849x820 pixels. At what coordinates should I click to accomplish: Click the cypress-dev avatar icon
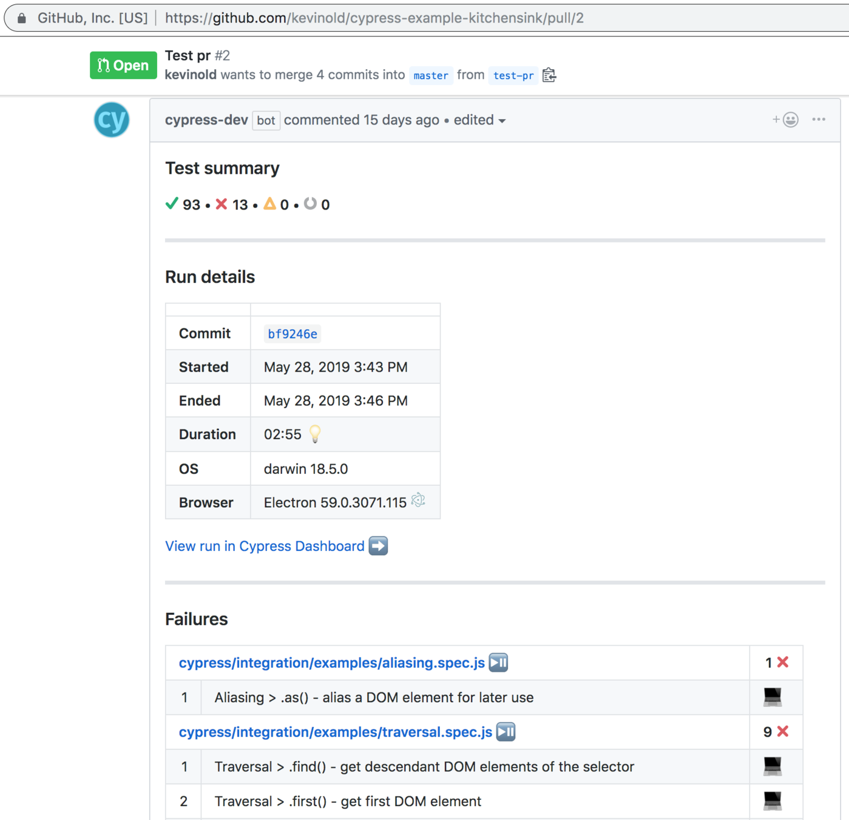(x=112, y=120)
